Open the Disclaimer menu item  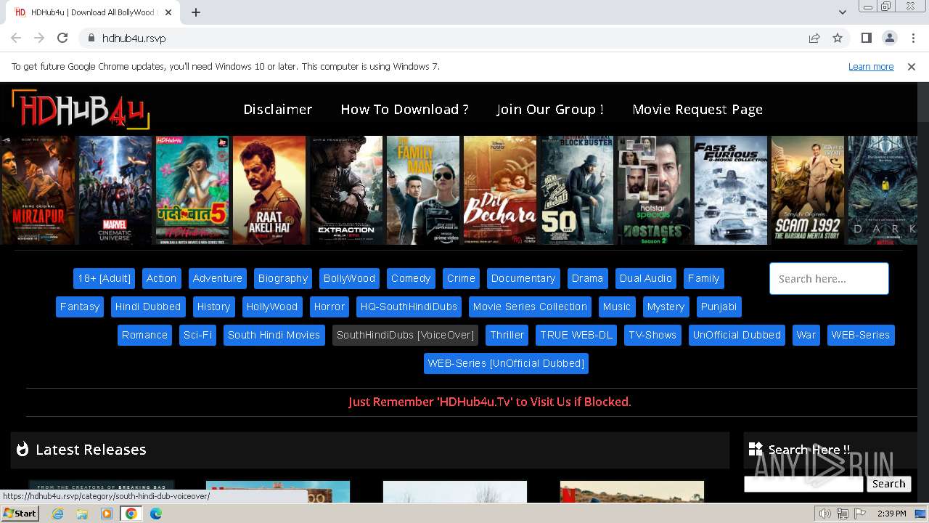click(x=278, y=110)
